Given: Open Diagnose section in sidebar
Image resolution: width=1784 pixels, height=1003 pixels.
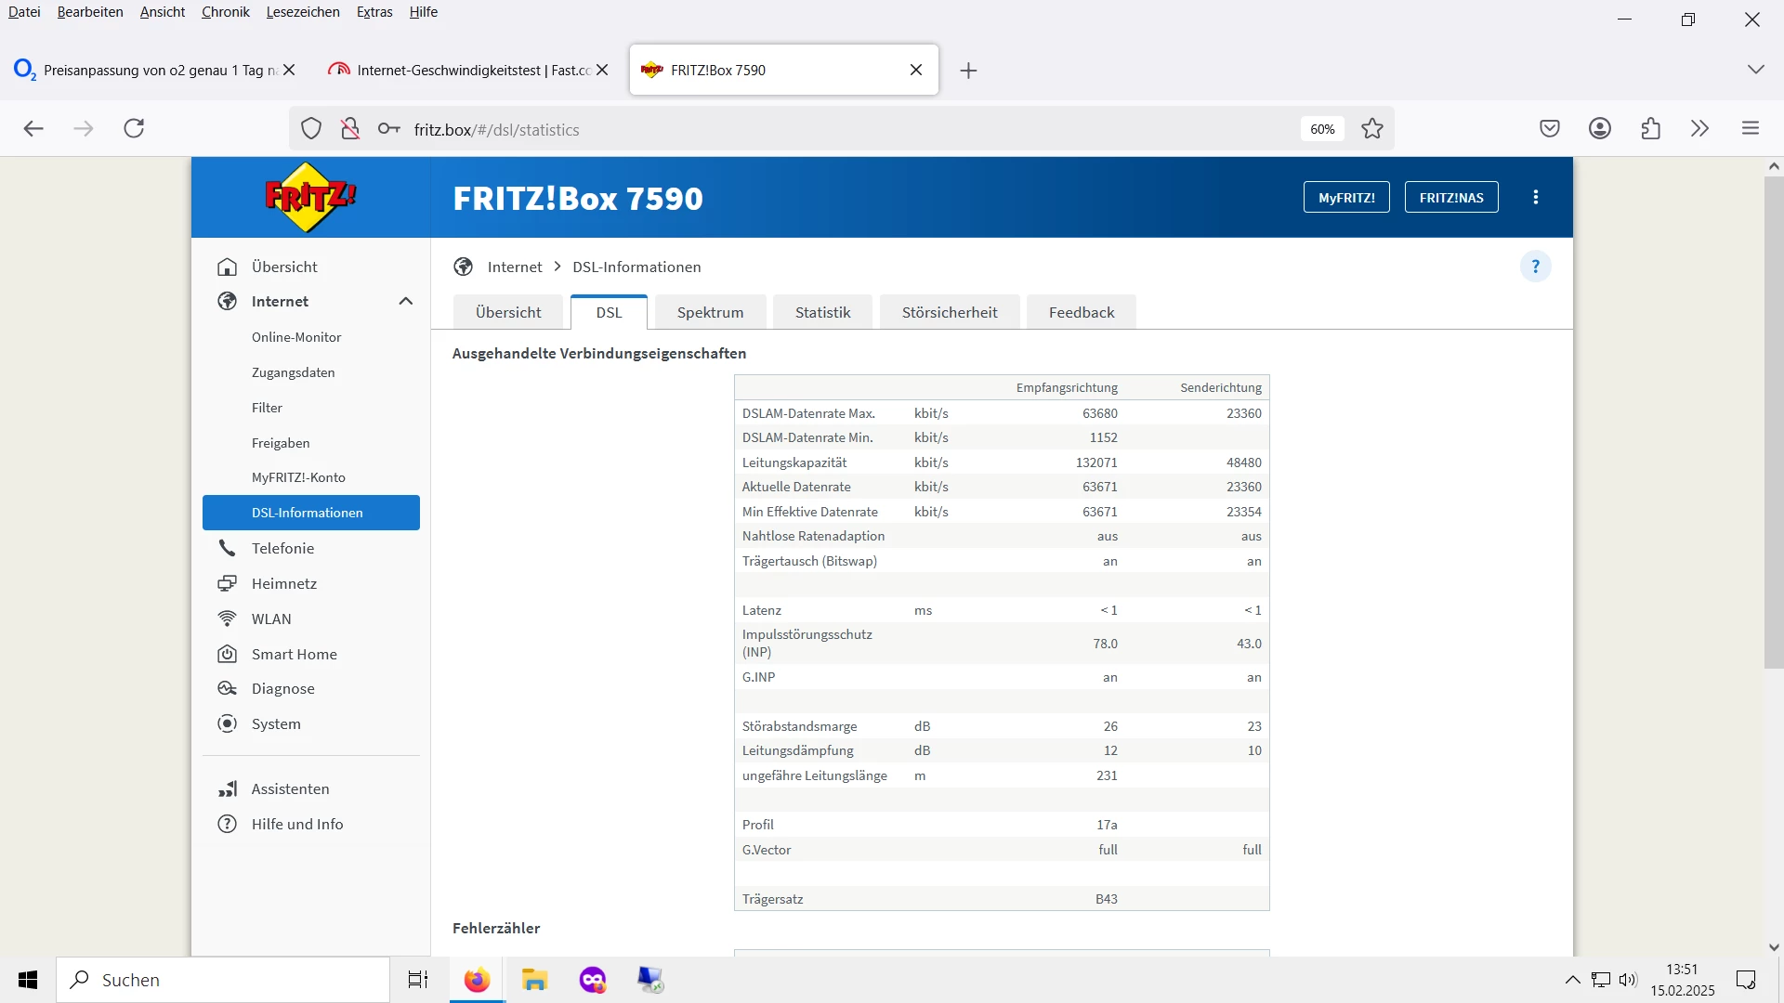Looking at the screenshot, I should (282, 688).
